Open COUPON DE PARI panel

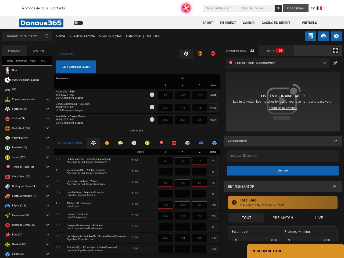296,251
